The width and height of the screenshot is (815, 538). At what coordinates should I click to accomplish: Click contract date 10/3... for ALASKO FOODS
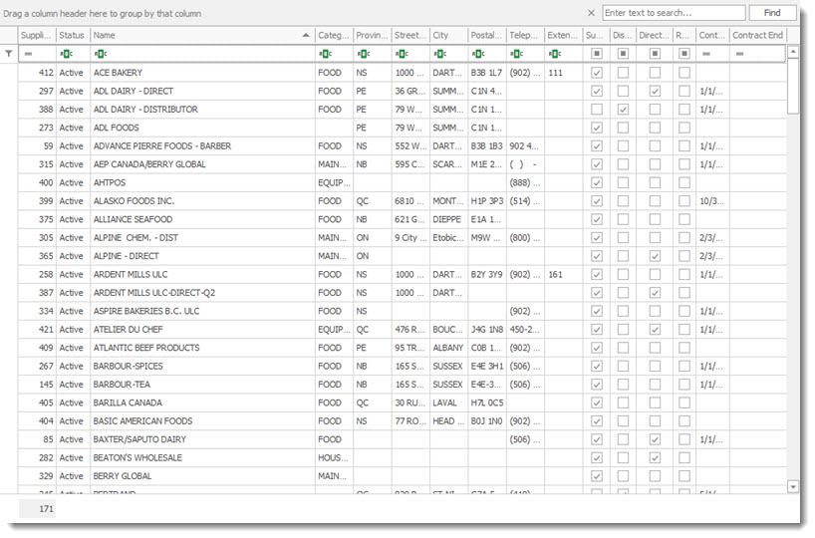click(711, 201)
